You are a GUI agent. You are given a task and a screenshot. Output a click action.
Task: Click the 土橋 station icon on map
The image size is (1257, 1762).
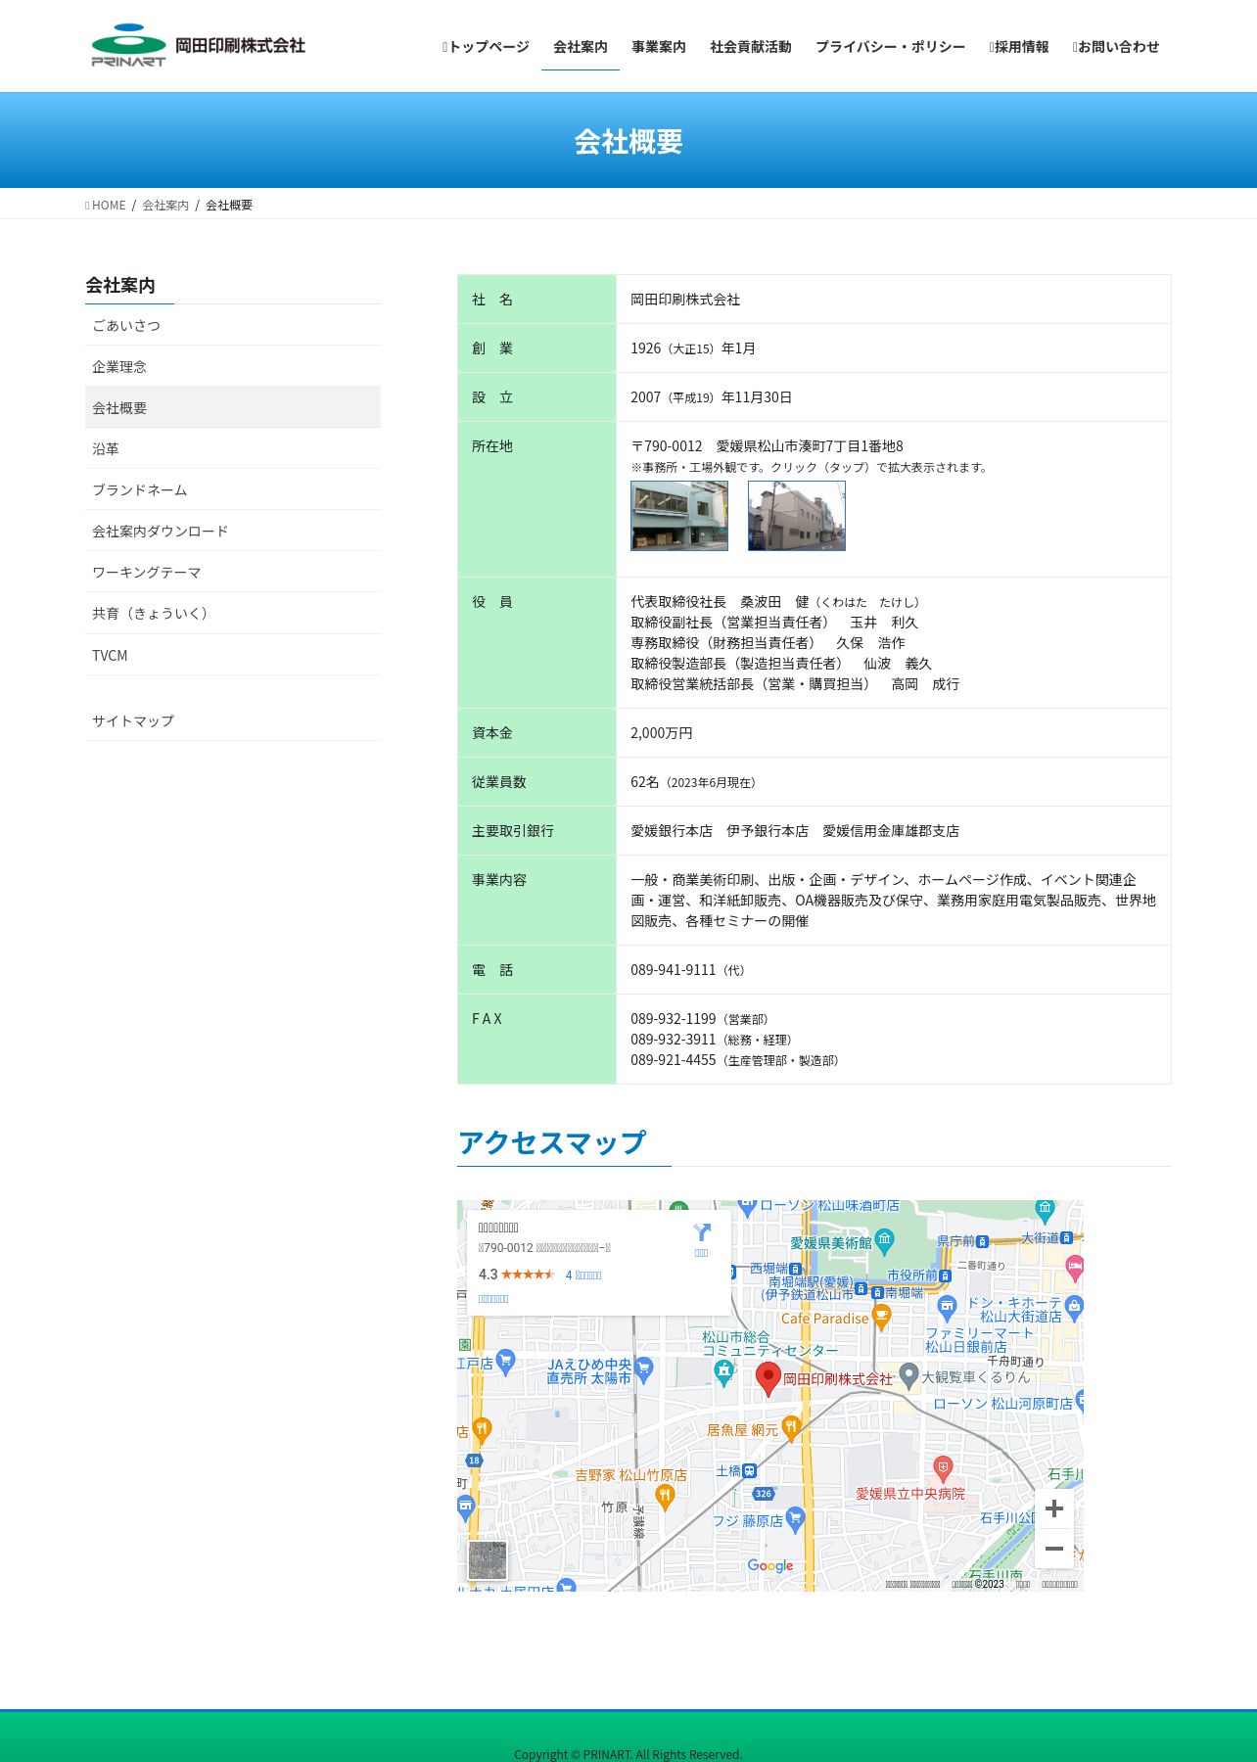tap(749, 1470)
